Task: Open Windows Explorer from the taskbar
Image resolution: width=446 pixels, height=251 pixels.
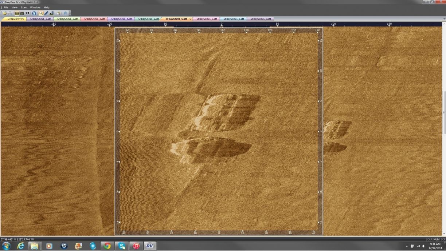Action: (35, 246)
